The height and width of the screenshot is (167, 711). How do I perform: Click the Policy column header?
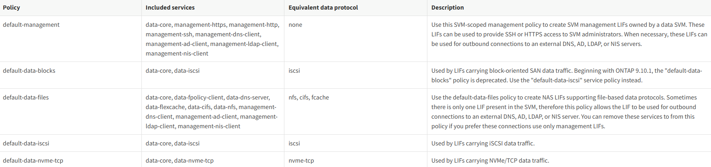tap(11, 8)
